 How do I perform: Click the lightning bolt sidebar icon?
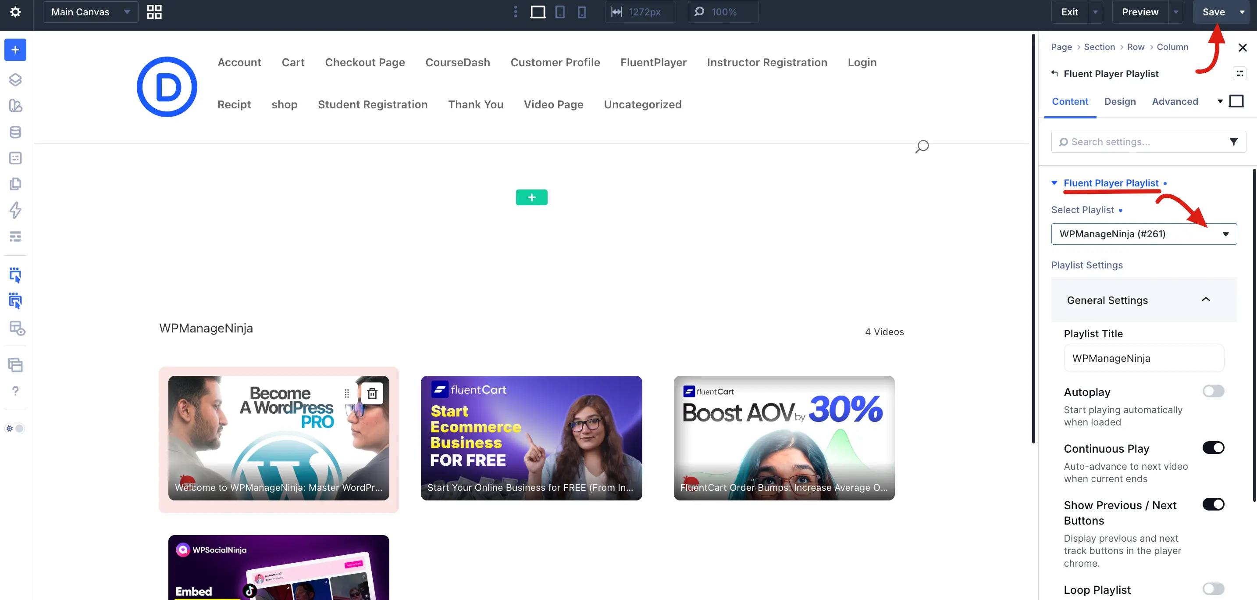click(15, 210)
